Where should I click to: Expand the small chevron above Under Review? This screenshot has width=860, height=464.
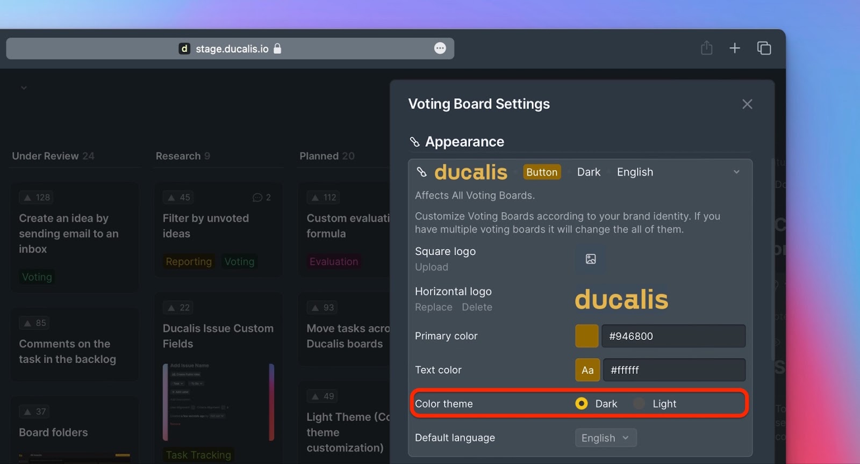pos(24,88)
